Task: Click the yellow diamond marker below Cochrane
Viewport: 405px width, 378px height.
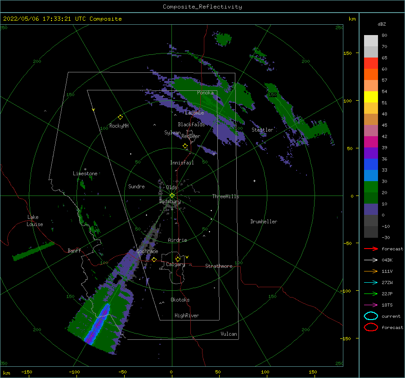Action: click(154, 260)
